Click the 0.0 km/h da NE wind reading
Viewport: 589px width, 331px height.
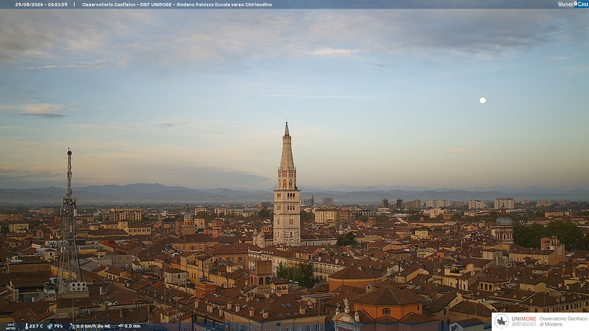(x=93, y=326)
